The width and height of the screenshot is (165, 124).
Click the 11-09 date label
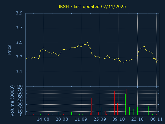pos(81,119)
